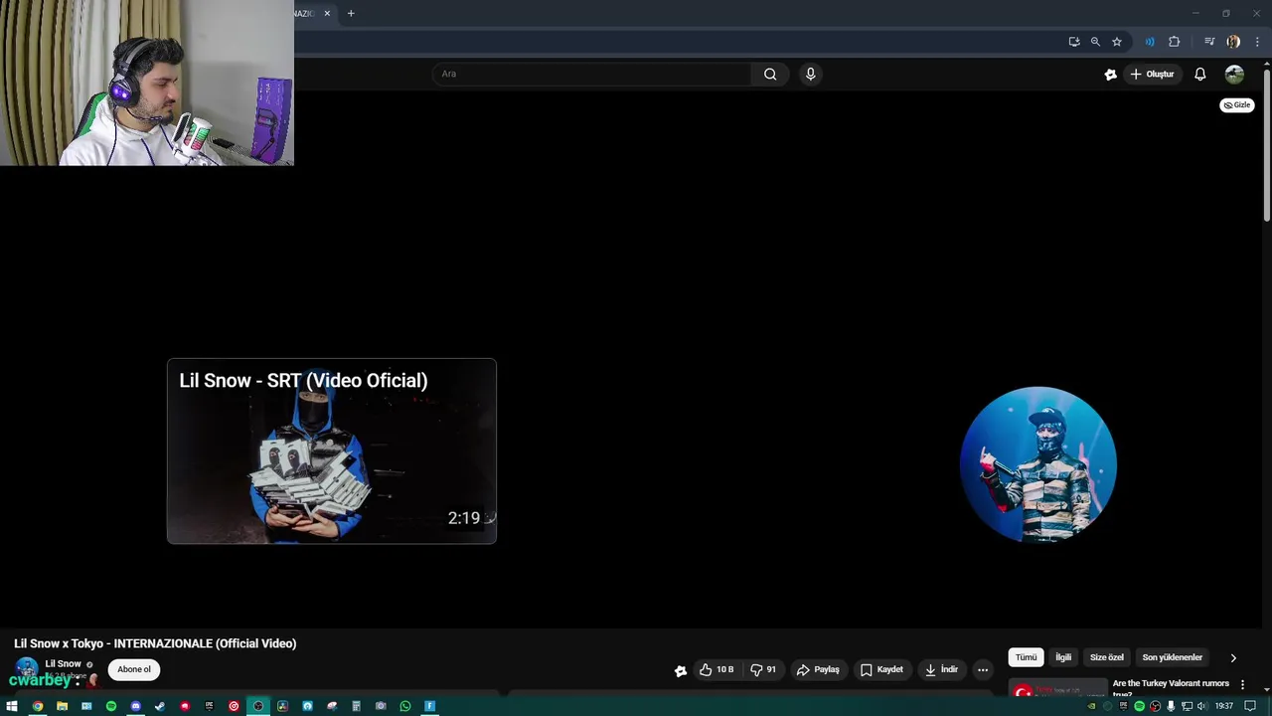The width and height of the screenshot is (1272, 716).
Task: Open Discord from the taskbar
Action: [135, 706]
